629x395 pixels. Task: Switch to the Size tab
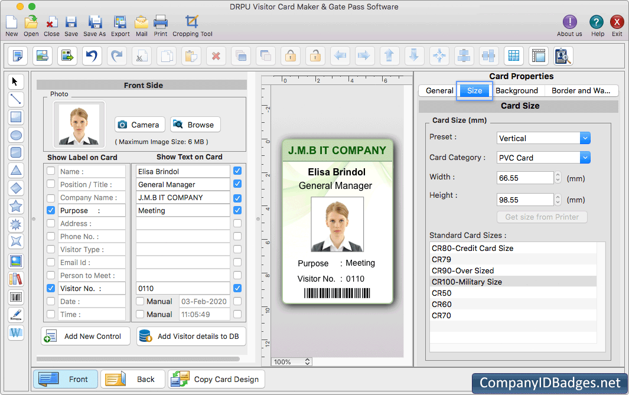pos(475,90)
